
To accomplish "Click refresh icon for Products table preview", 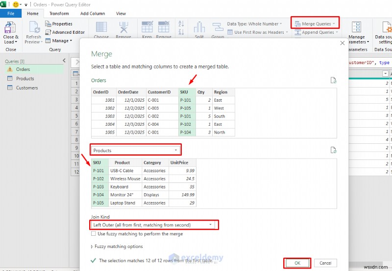I will [x=333, y=150].
